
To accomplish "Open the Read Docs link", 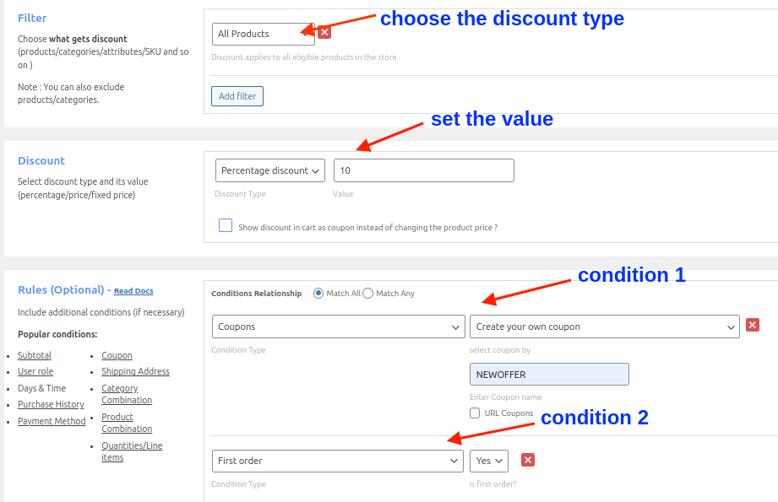I will click(x=133, y=291).
